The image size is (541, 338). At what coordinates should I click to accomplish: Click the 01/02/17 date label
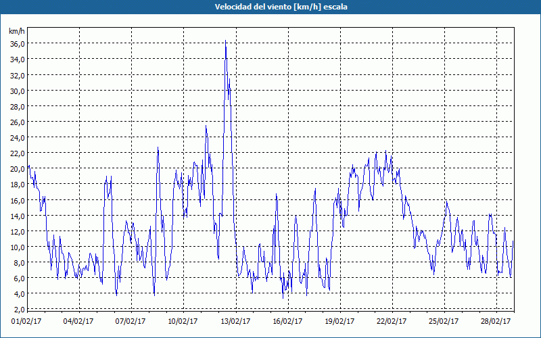pyautogui.click(x=26, y=322)
